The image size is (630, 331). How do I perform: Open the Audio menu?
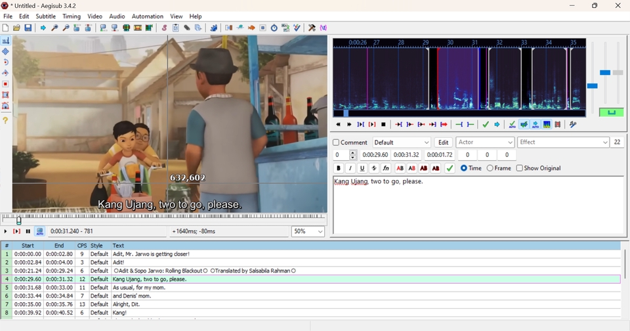[x=117, y=16]
